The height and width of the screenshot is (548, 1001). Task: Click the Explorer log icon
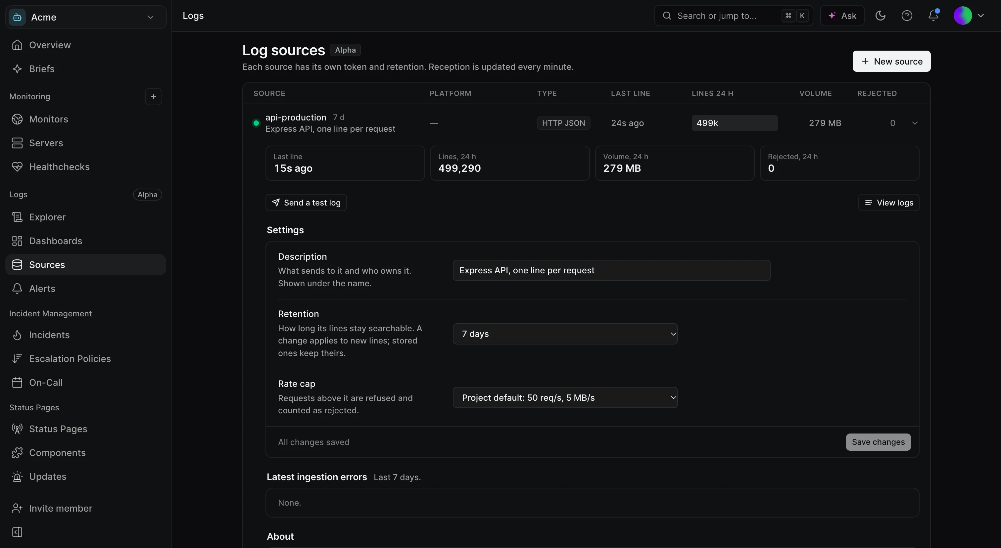coord(17,217)
